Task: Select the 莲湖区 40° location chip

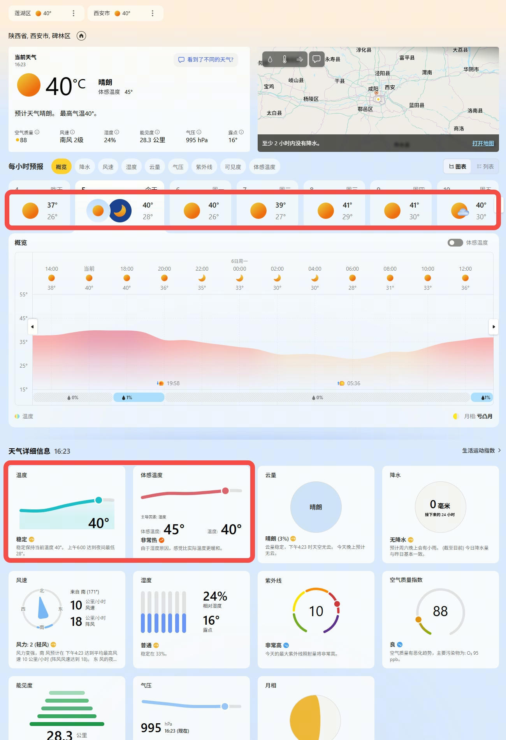Action: [46, 13]
